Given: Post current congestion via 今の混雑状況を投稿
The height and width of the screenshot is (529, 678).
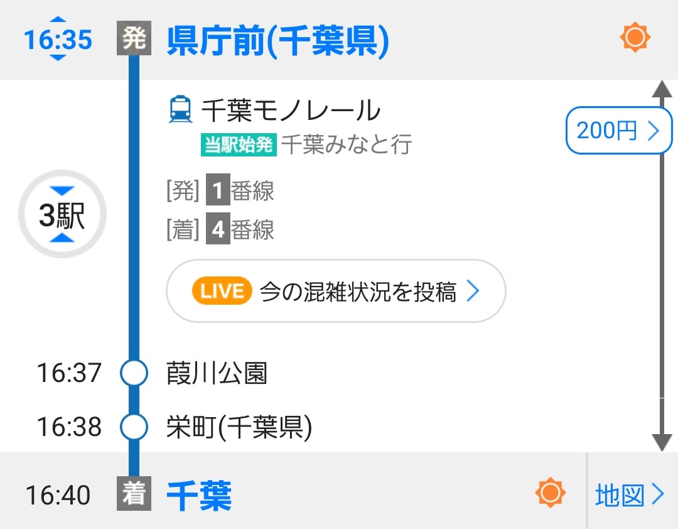Looking at the screenshot, I should point(336,291).
